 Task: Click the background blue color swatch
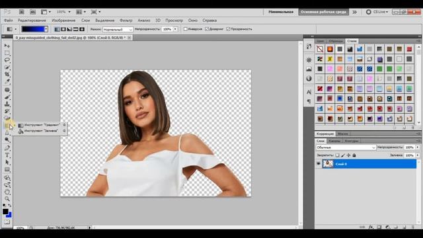click(10, 216)
